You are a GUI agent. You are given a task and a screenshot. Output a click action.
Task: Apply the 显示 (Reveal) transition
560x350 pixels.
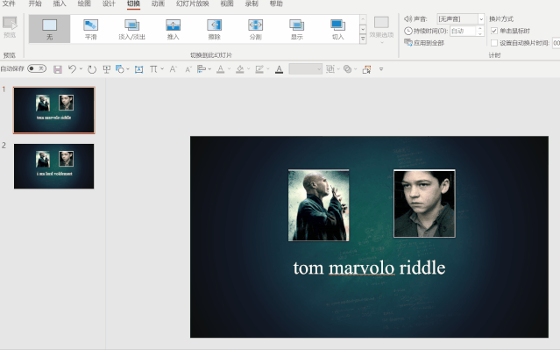coord(296,29)
